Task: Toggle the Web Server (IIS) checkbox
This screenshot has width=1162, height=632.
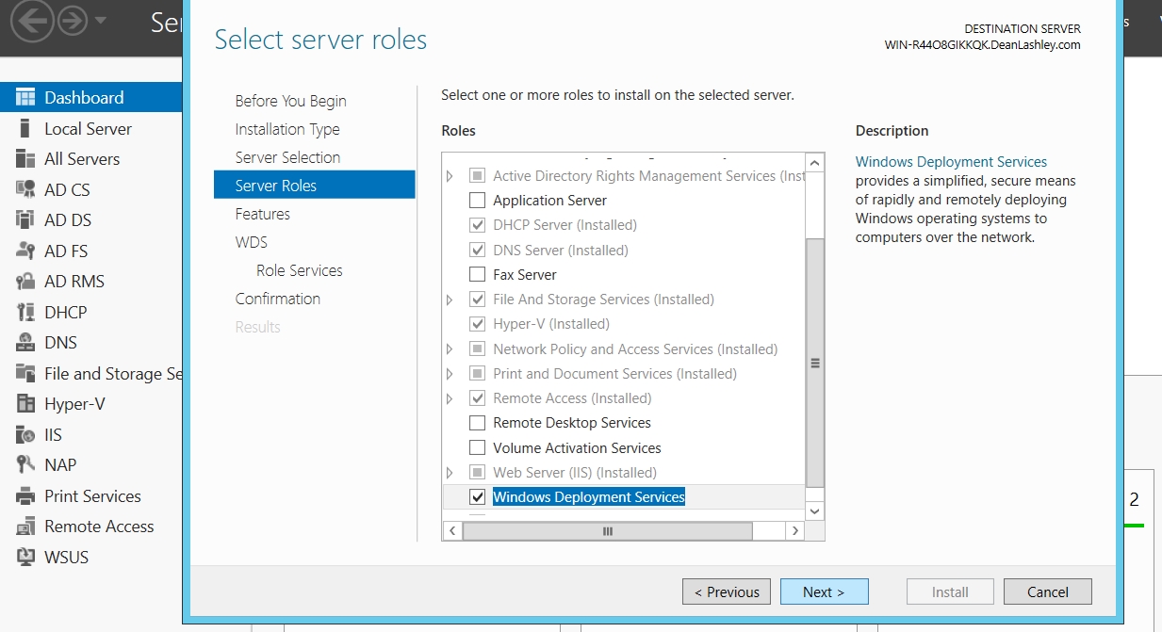Action: click(477, 473)
